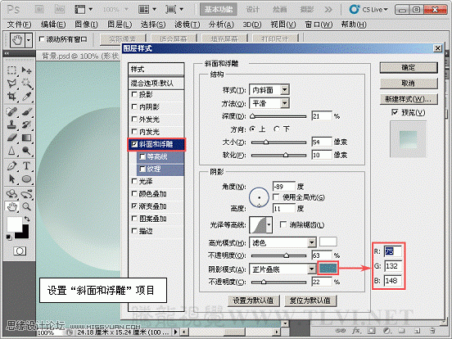This screenshot has height=339, width=452.
Task: Click the 大小 size input field
Action: point(322,142)
